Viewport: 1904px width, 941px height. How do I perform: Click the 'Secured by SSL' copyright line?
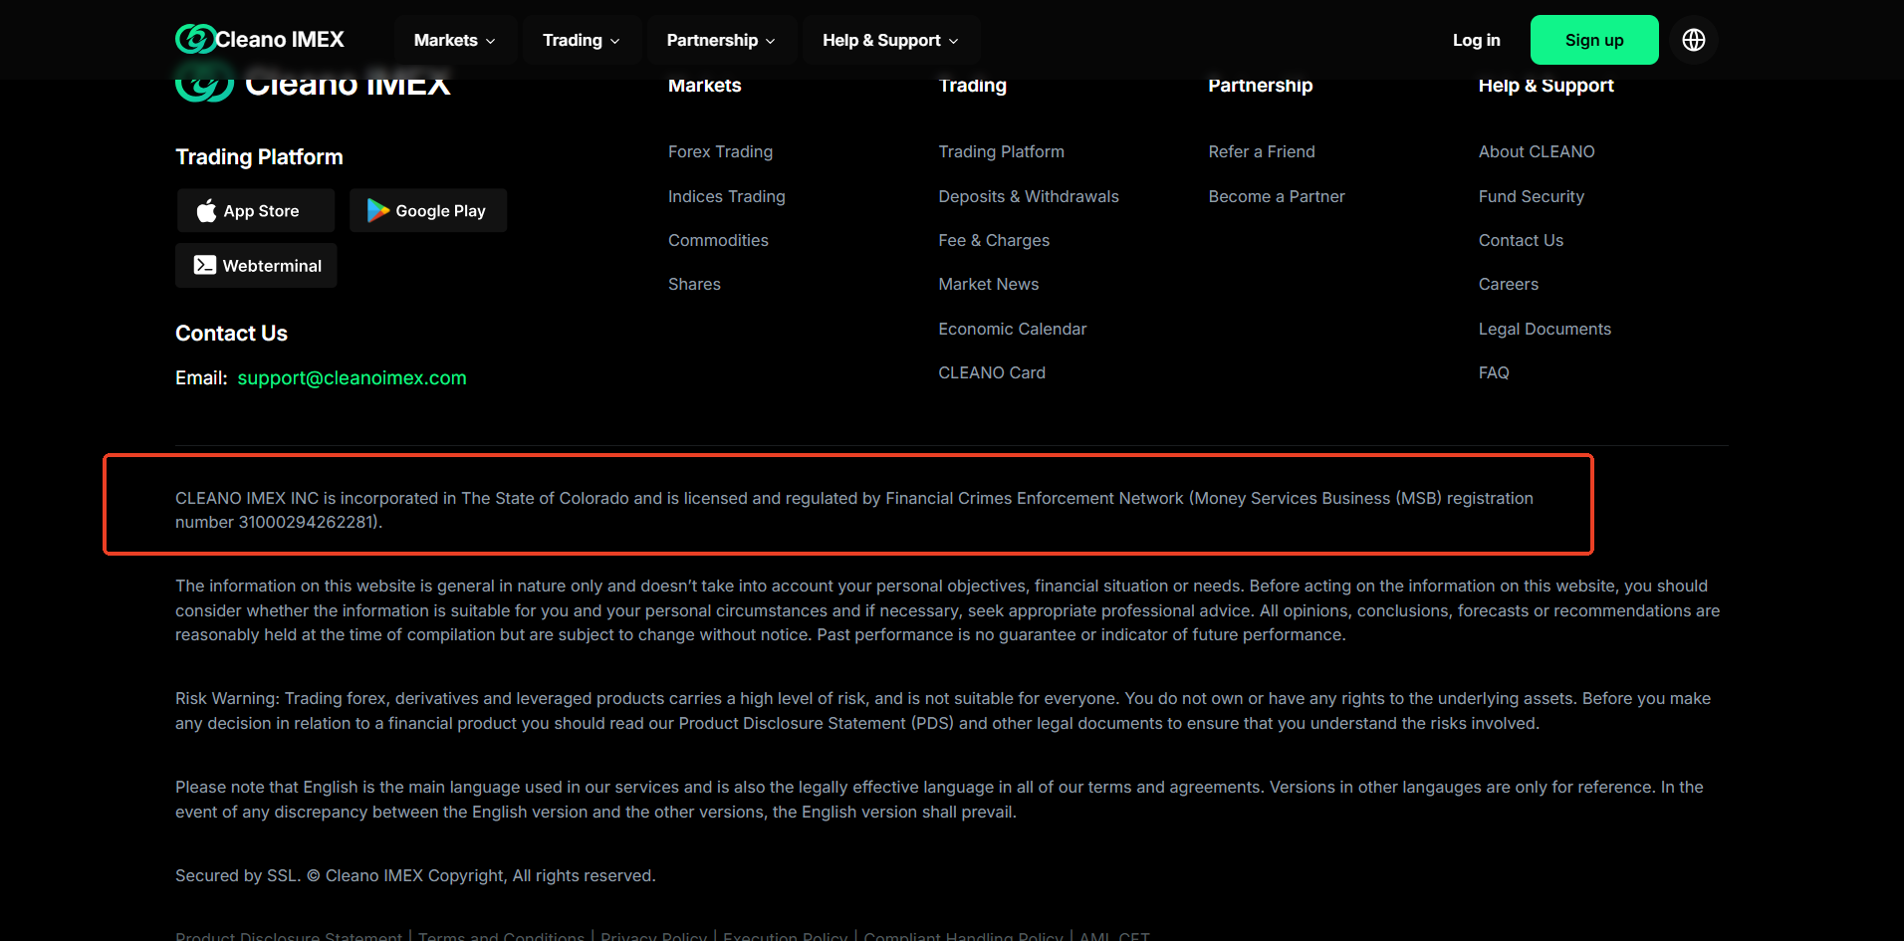415,875
